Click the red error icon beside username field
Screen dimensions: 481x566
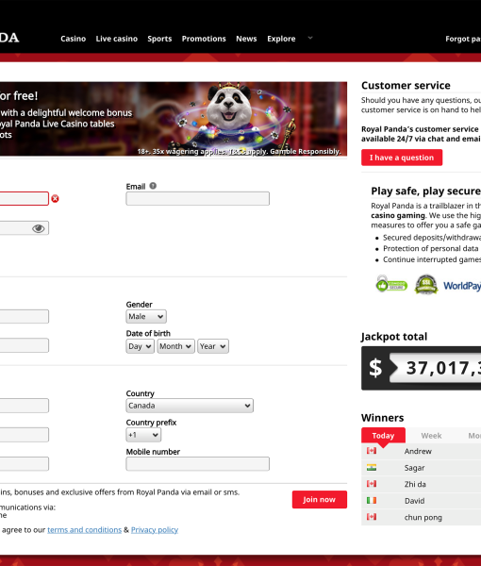55,198
